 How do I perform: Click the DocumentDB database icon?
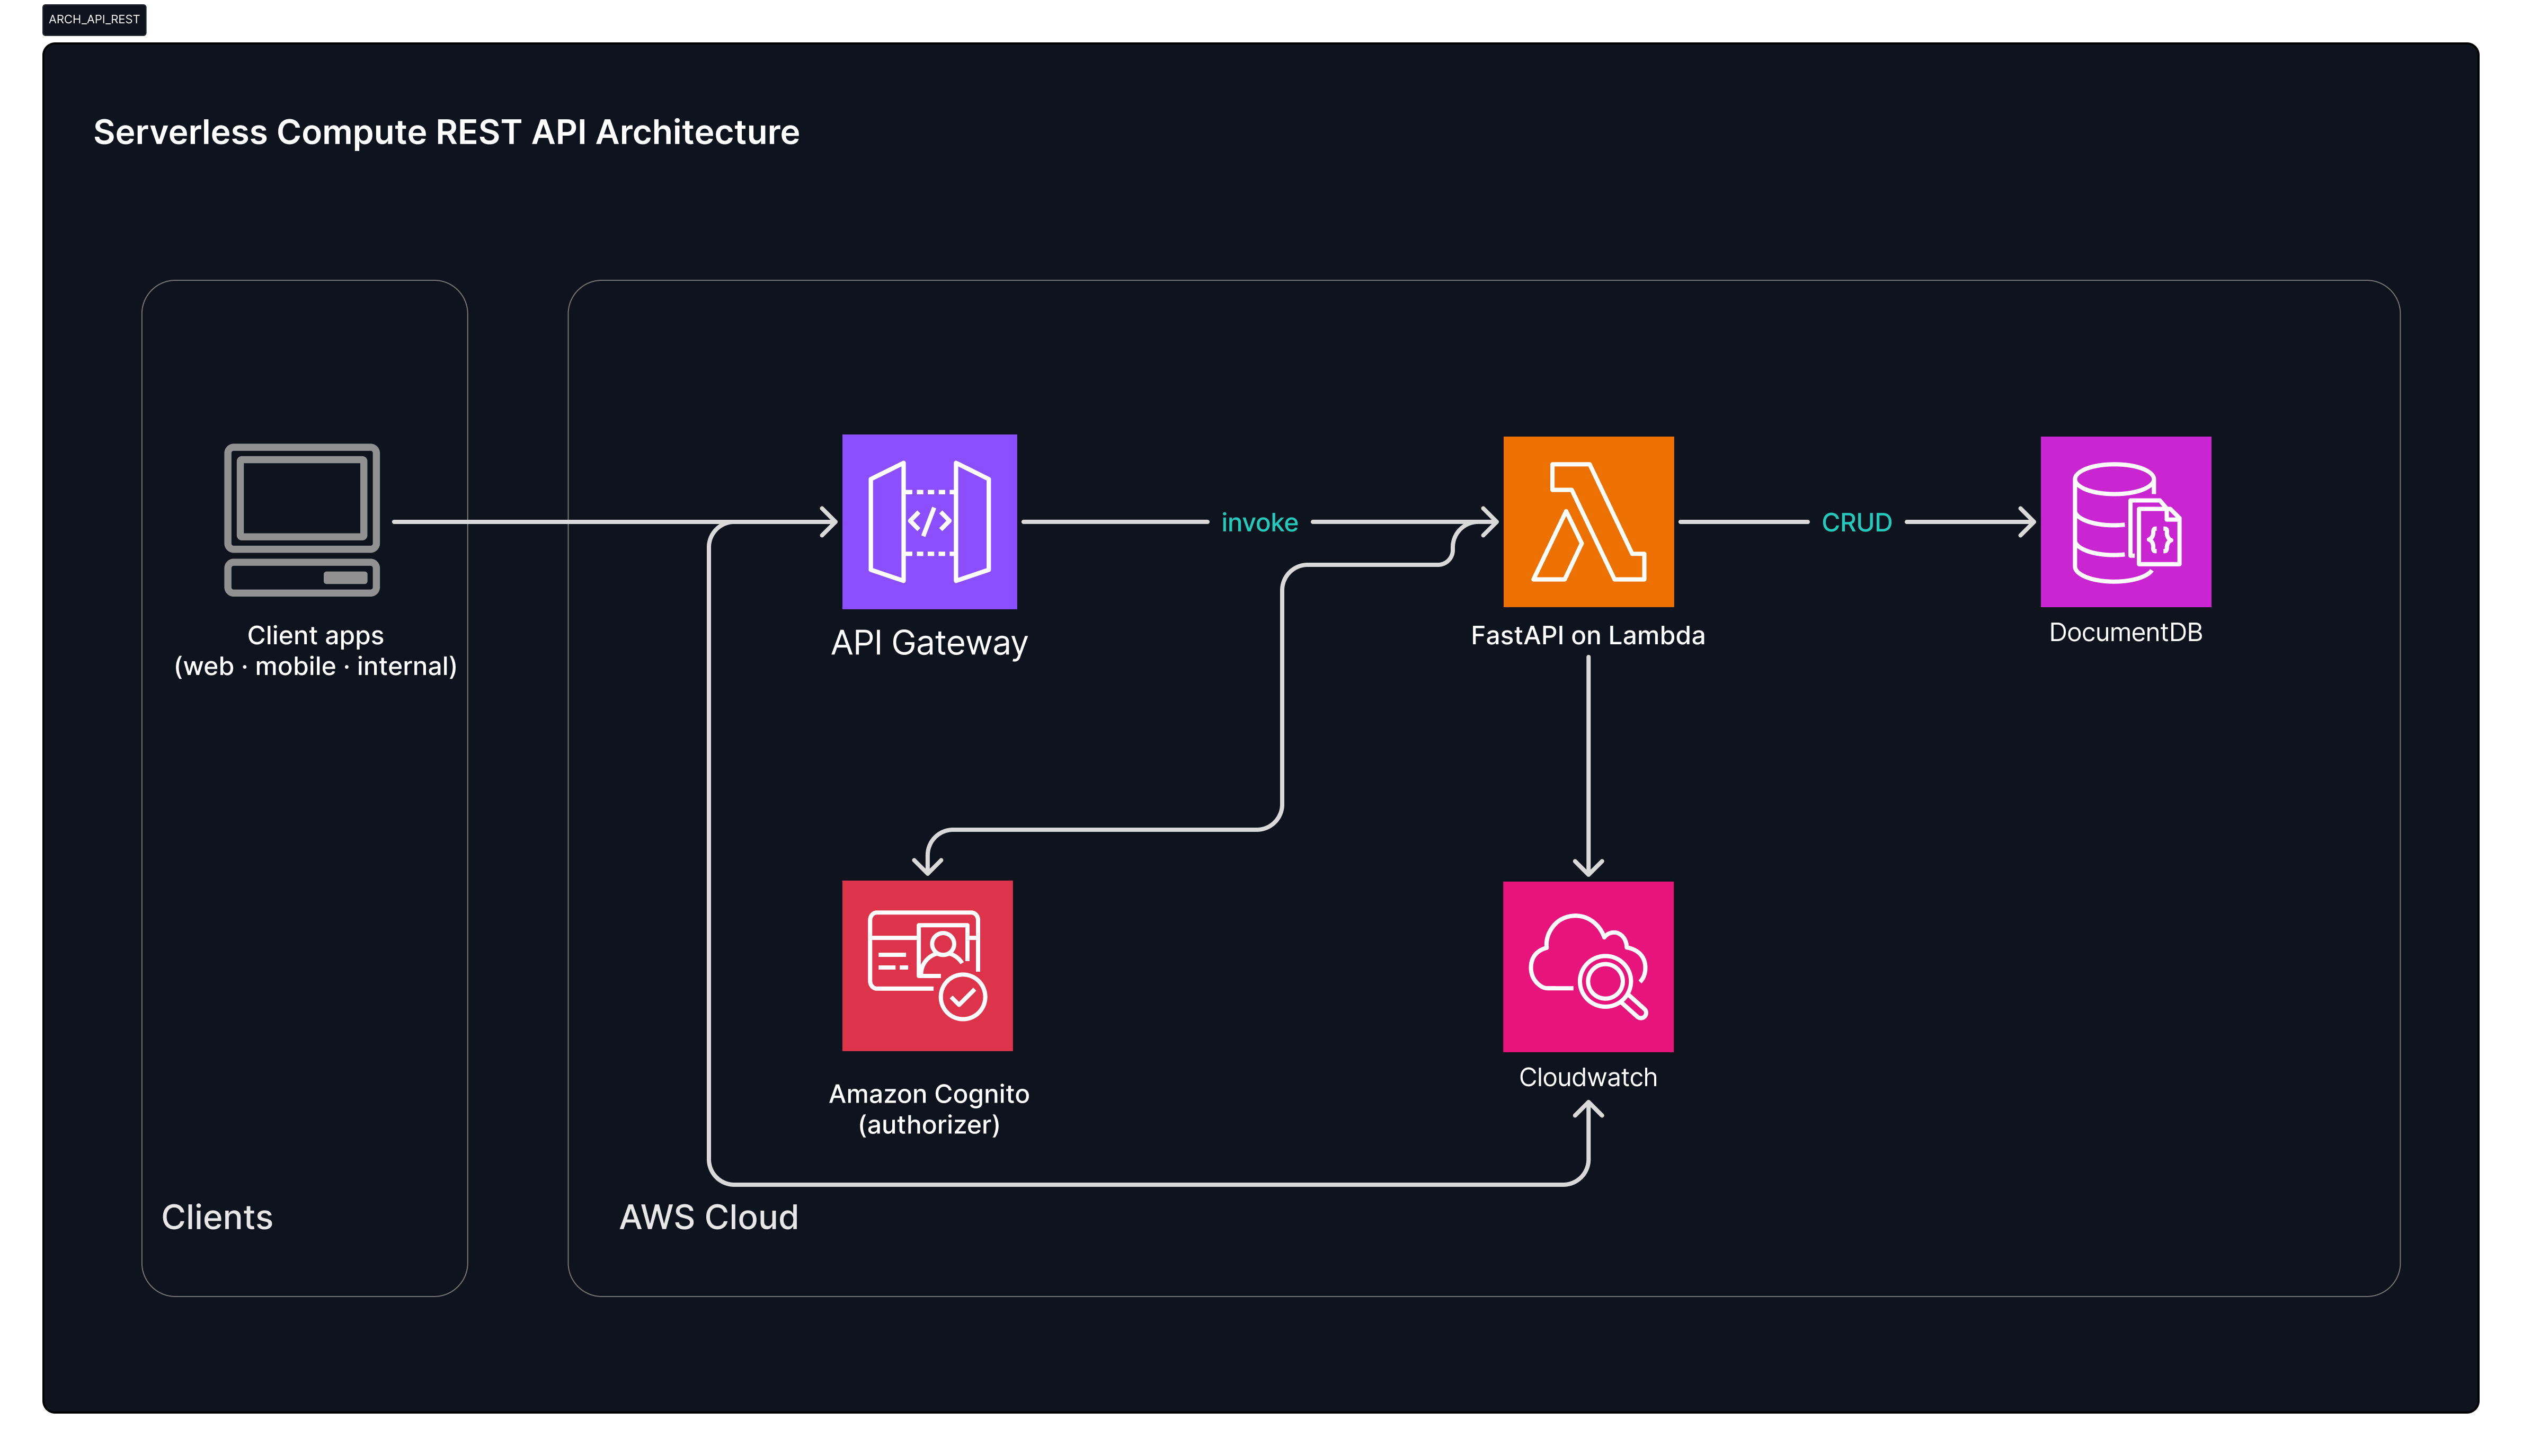tap(2125, 521)
